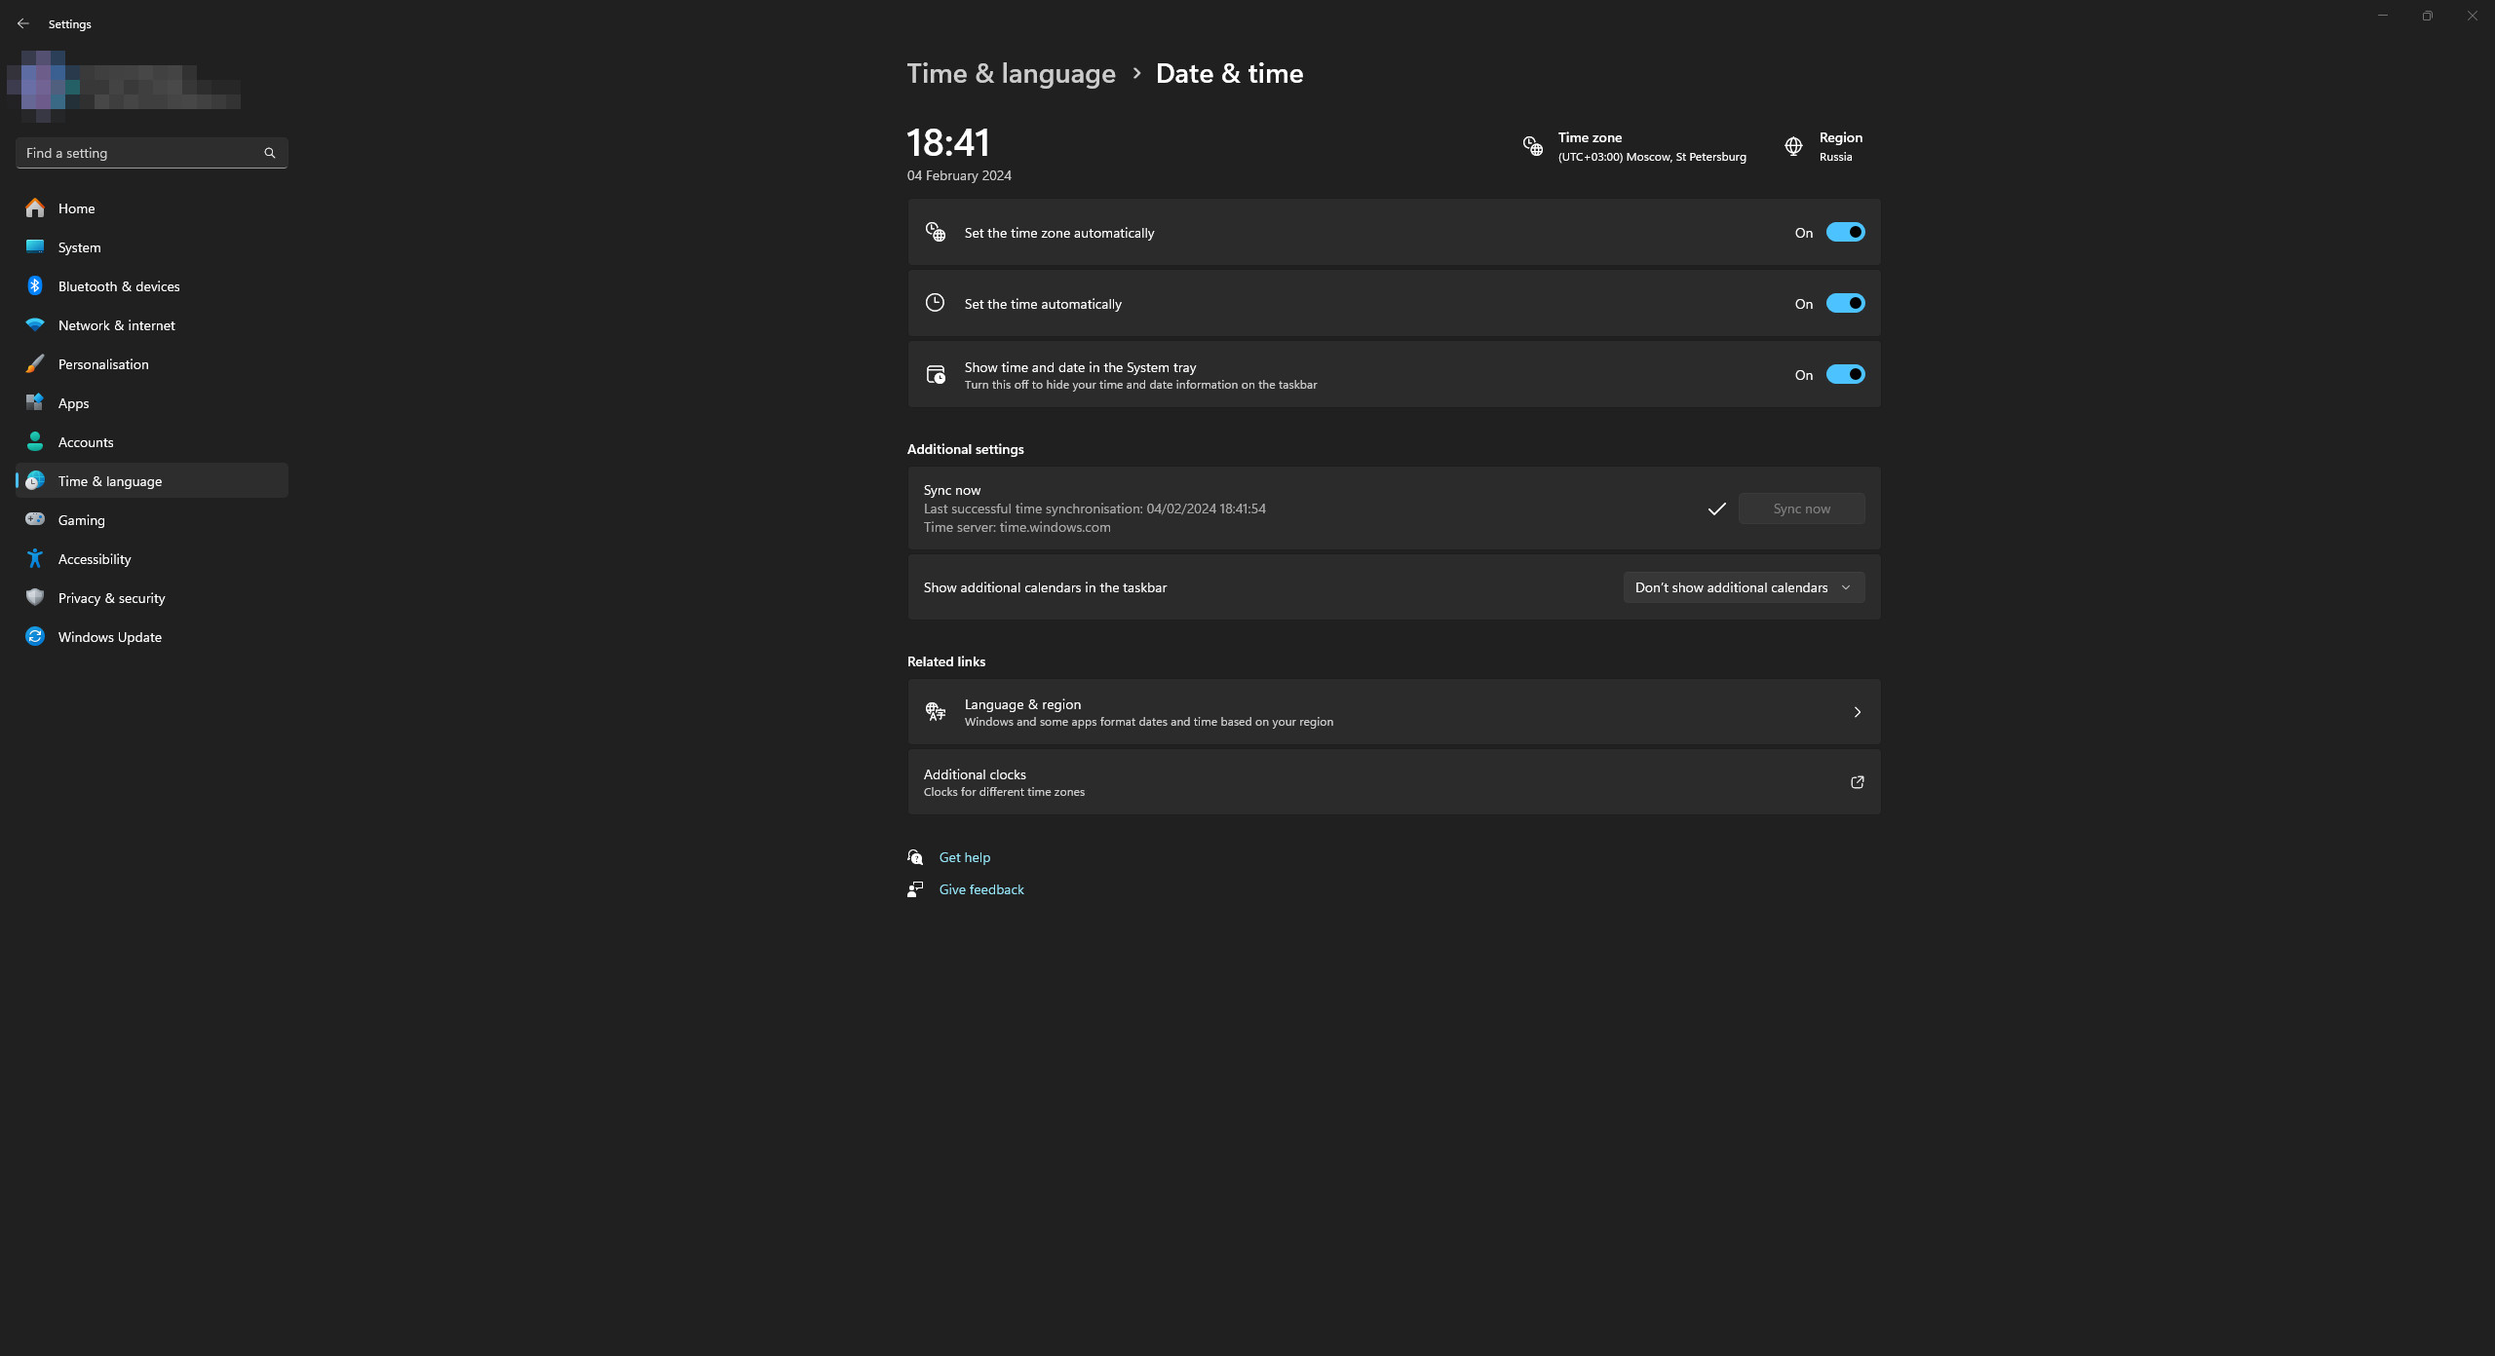
Task: Click the Get help link
Action: pyautogui.click(x=964, y=857)
